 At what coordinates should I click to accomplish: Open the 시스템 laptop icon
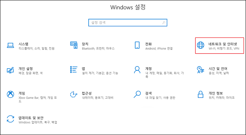coord(10,45)
